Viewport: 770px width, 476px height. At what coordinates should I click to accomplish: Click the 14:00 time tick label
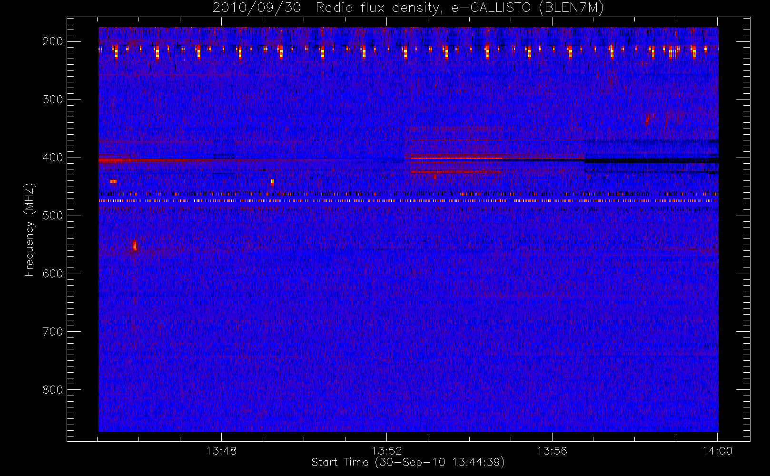(717, 451)
